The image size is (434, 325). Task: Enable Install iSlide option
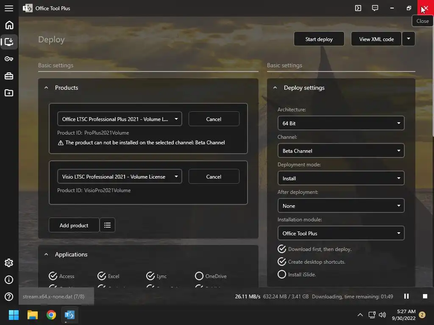[x=297, y=274]
